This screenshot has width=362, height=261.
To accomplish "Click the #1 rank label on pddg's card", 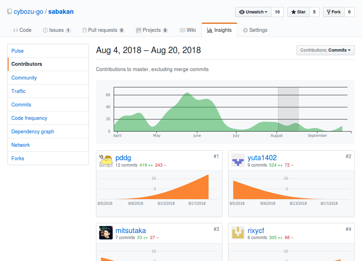I will 216,157.
